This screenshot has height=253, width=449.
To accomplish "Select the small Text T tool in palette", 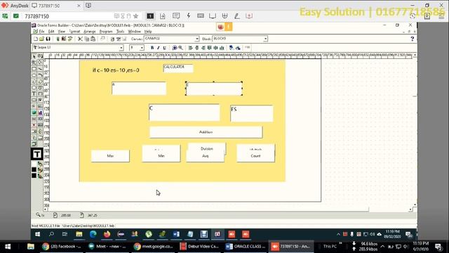I will click(x=34, y=93).
